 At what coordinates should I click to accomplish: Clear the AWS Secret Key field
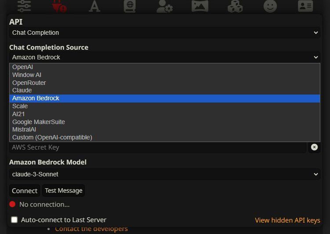(314, 147)
